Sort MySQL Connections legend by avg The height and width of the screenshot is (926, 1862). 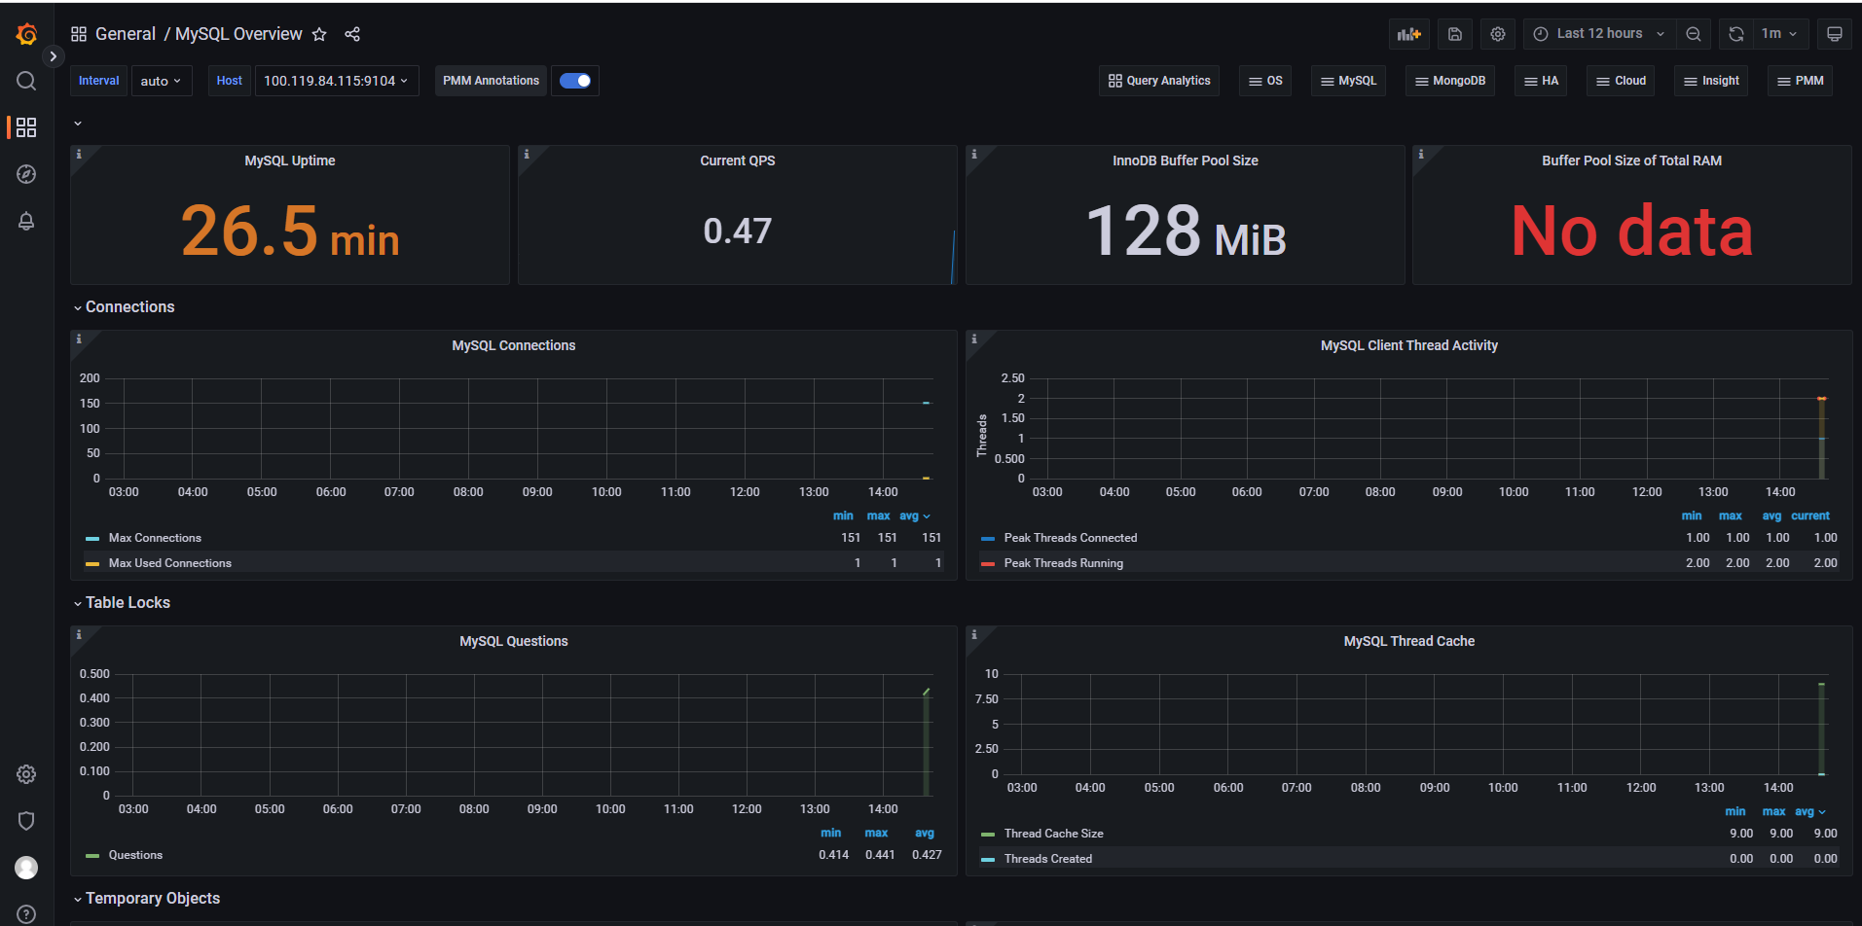pyautogui.click(x=914, y=516)
